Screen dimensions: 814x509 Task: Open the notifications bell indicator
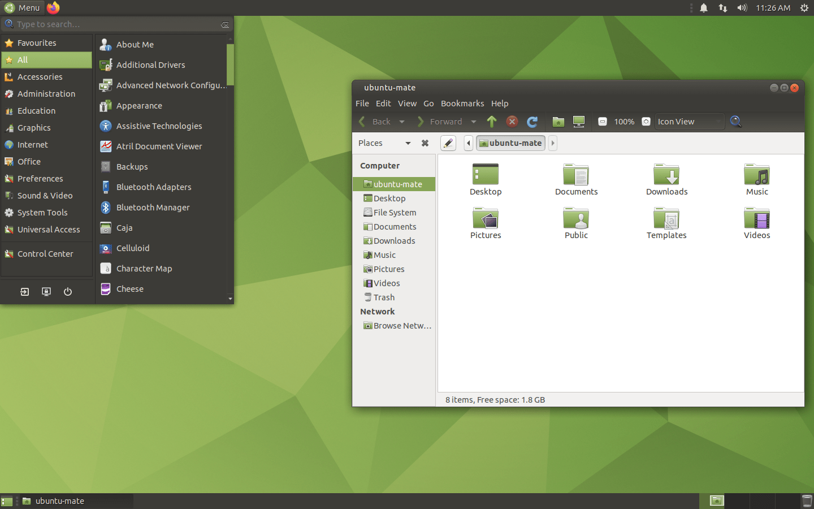704,8
